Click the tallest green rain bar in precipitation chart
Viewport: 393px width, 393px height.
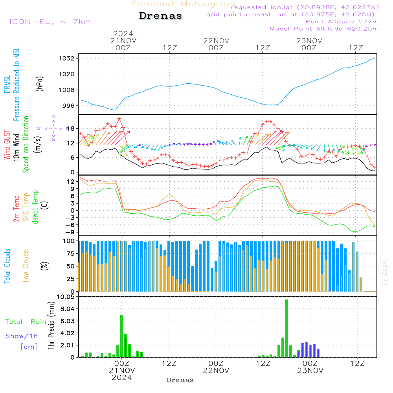click(x=287, y=328)
